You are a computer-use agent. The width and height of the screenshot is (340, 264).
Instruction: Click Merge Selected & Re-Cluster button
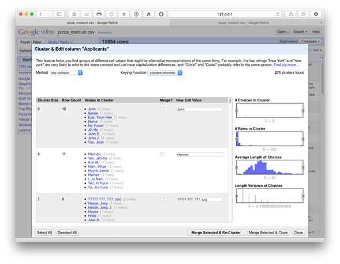216,233
